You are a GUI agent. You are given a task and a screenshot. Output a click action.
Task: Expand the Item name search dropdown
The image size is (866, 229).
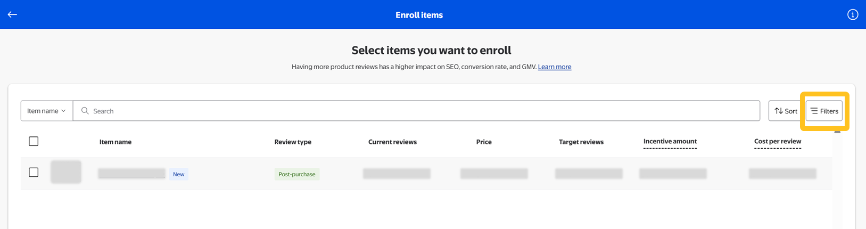[x=47, y=111]
